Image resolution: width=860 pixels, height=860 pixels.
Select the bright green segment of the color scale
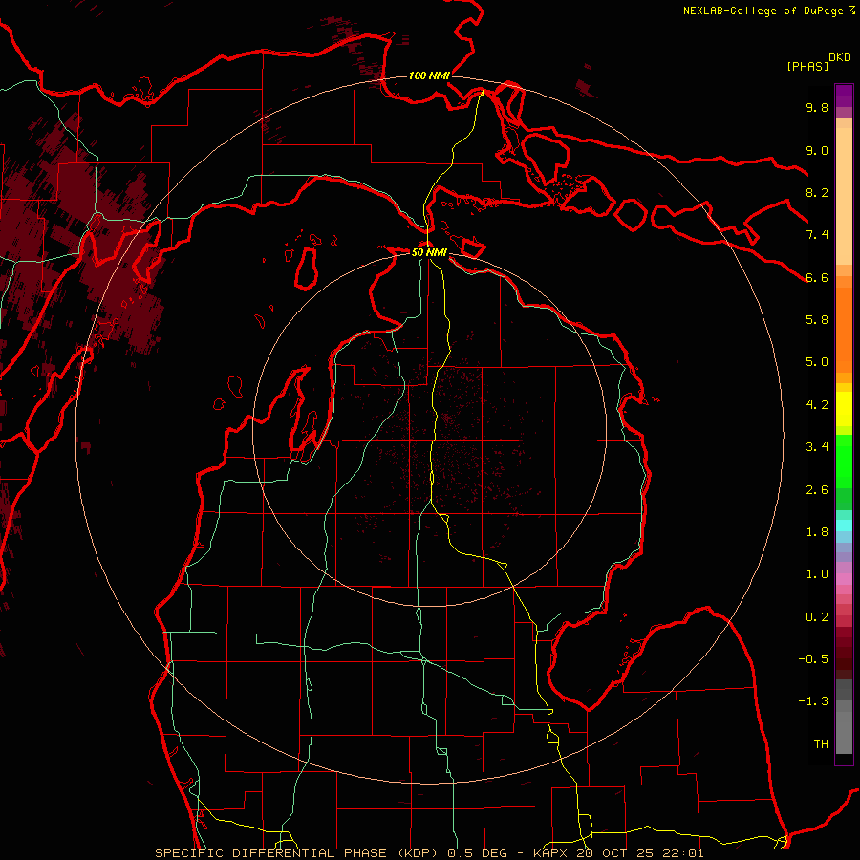pos(844,466)
